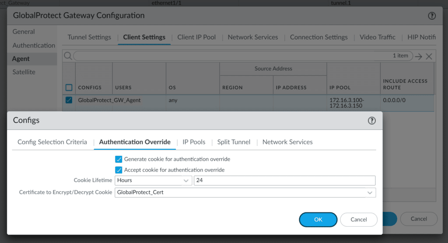Select the Config Selection Criteria tab

coord(52,142)
